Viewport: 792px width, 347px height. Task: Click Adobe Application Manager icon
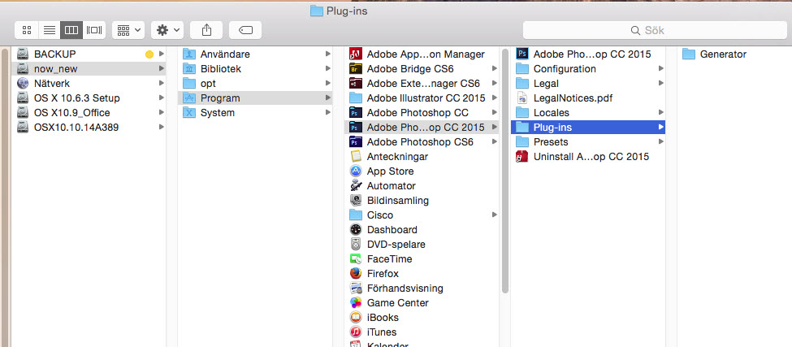[x=356, y=54]
